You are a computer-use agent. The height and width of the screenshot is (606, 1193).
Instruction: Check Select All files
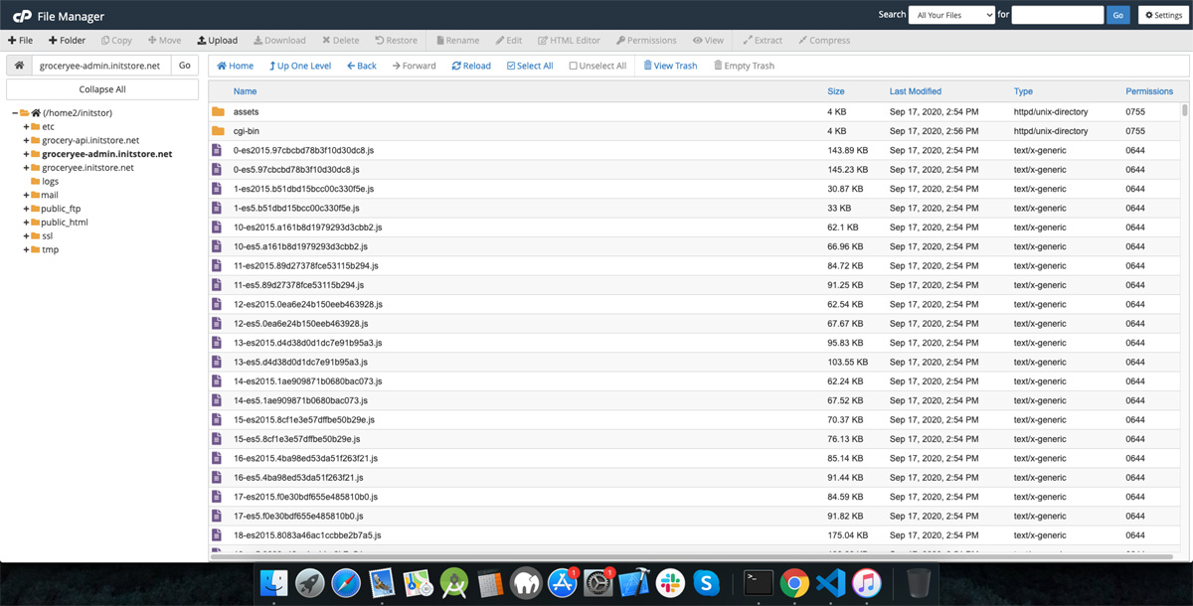[530, 66]
